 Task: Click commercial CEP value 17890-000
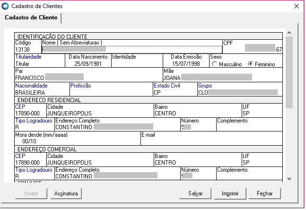27,163
